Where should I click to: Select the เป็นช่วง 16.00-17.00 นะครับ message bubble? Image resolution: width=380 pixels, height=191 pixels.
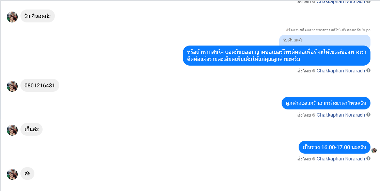[334, 147]
